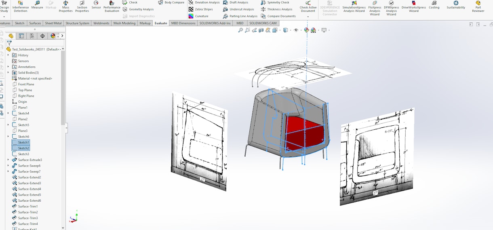Image resolution: width=493 pixels, height=230 pixels.
Task: Switch to the Sketch tab
Action: [x=20, y=23]
